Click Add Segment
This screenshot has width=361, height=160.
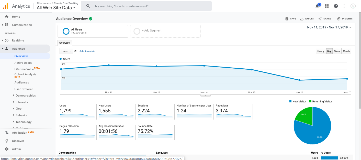(x=152, y=30)
